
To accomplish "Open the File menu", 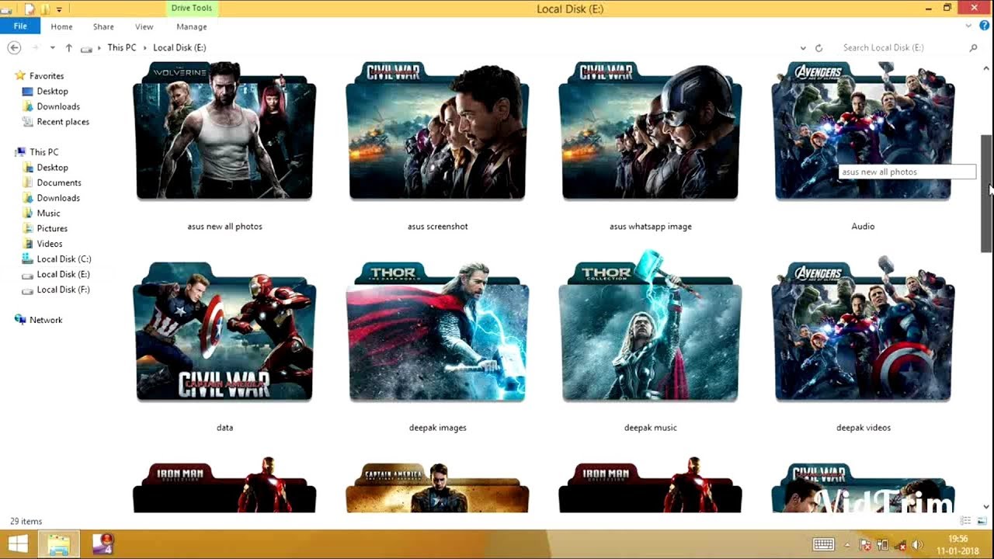I will pyautogui.click(x=20, y=26).
